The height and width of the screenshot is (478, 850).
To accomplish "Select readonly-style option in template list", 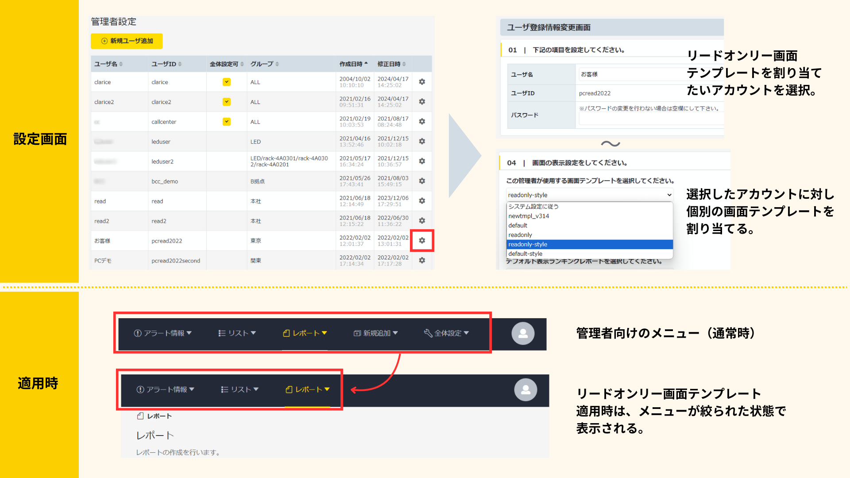I will pyautogui.click(x=589, y=244).
